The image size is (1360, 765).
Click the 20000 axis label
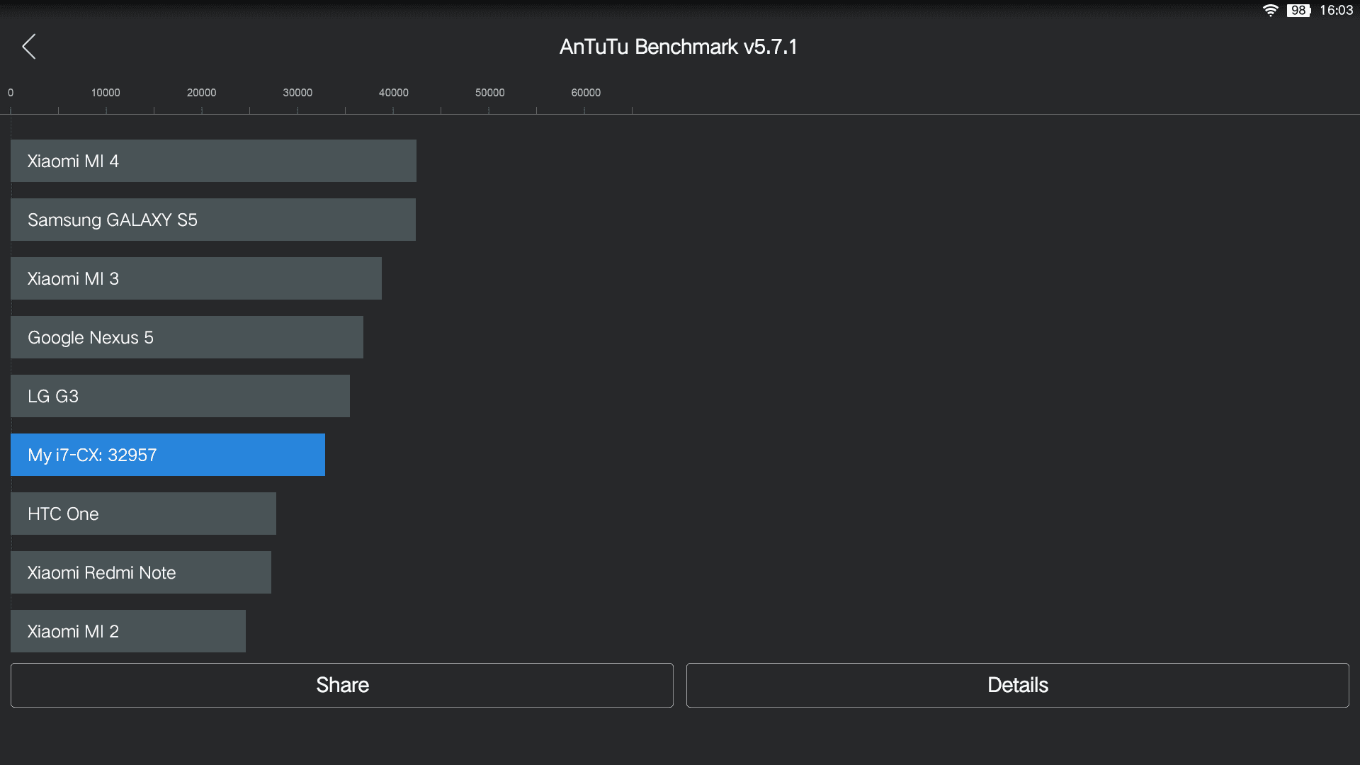(202, 93)
